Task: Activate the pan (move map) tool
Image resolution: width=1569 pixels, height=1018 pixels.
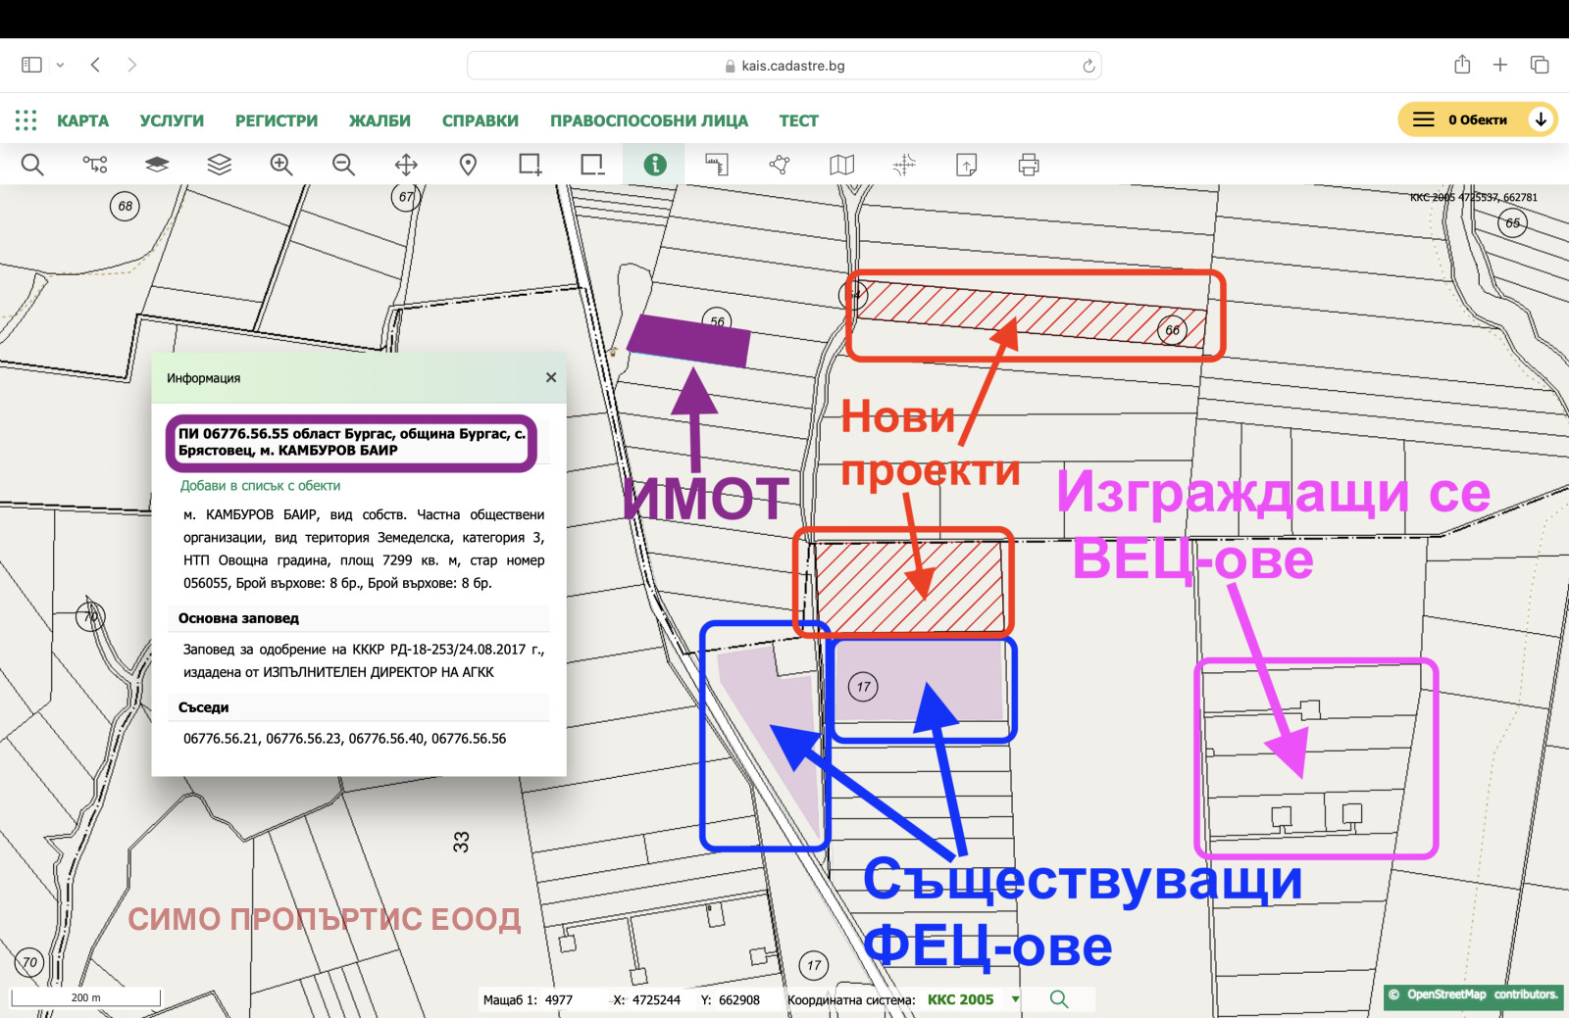Action: pos(405,165)
